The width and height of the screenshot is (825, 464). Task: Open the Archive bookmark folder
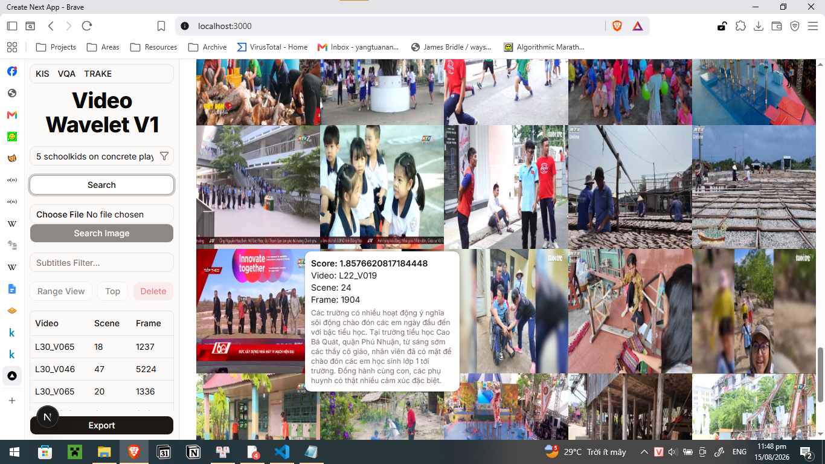208,47
